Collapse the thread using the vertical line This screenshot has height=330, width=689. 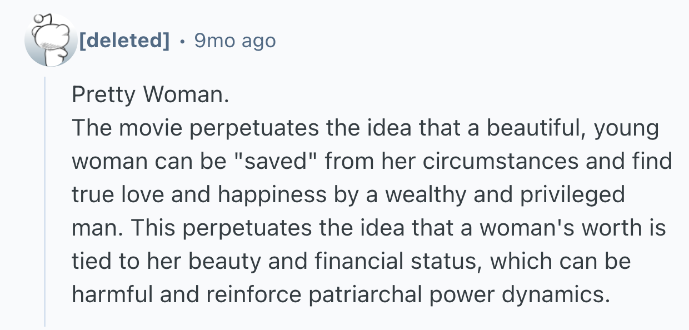45,200
